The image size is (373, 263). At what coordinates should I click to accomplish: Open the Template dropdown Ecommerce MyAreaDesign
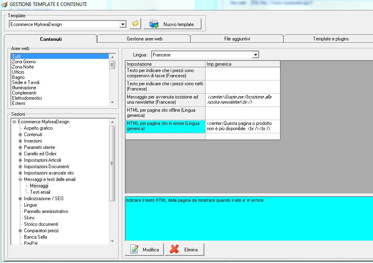point(123,24)
